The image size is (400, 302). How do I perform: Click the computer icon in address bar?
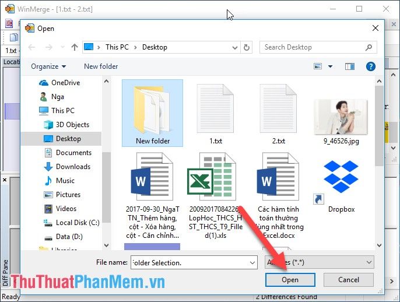coord(89,47)
